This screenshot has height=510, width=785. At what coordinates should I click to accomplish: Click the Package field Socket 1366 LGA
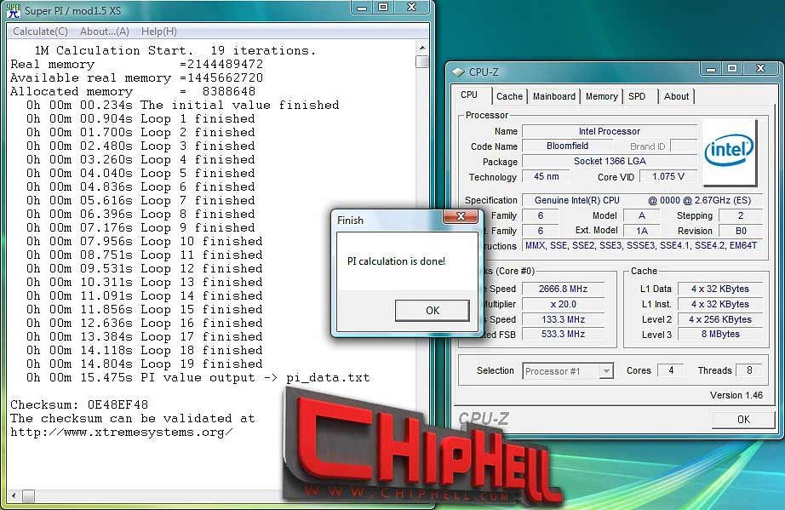[x=610, y=161]
